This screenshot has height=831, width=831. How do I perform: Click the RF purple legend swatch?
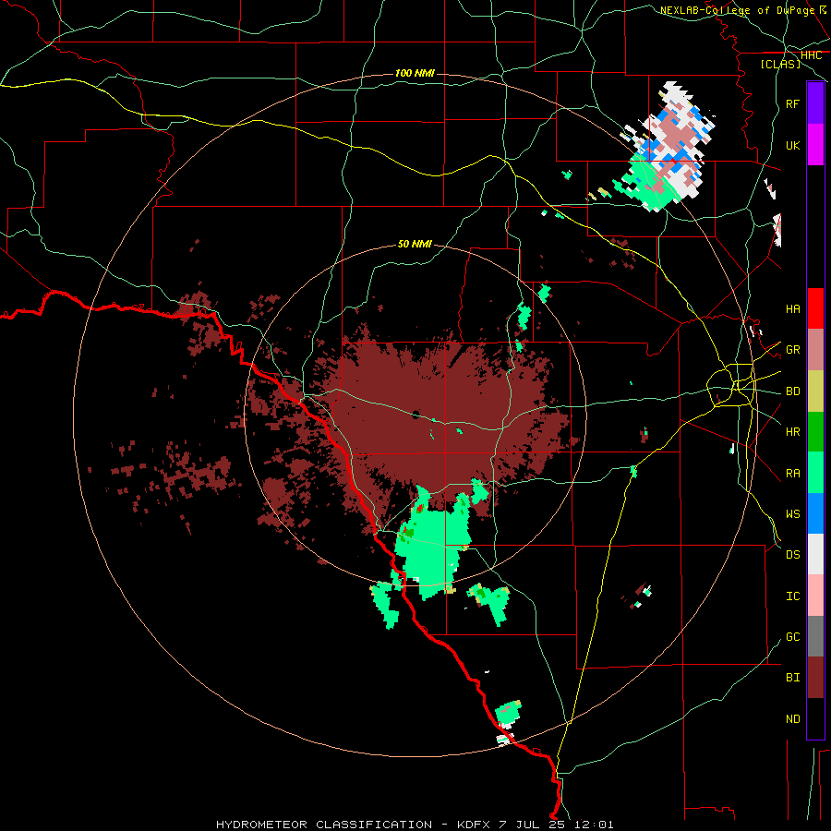(x=815, y=103)
